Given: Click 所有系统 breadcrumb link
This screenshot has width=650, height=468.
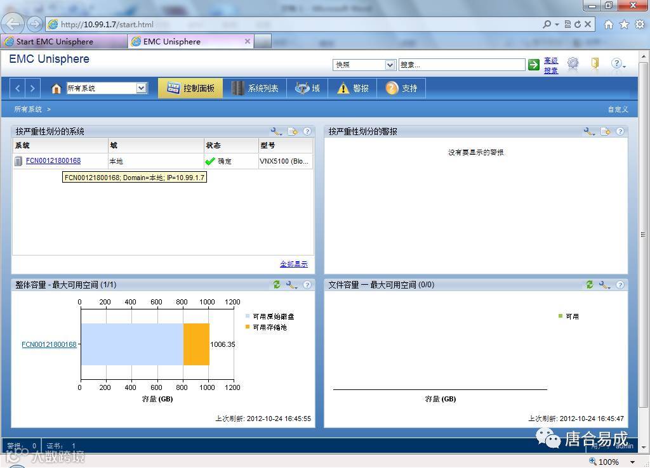Looking at the screenshot, I should [28, 109].
